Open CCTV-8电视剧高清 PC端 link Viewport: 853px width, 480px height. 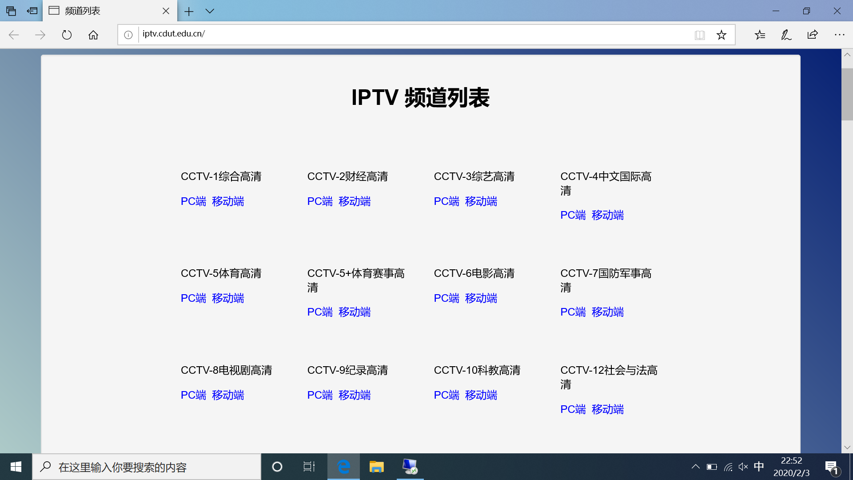coord(193,395)
